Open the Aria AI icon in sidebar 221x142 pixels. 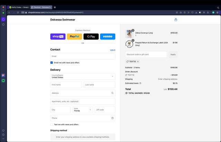3,75
